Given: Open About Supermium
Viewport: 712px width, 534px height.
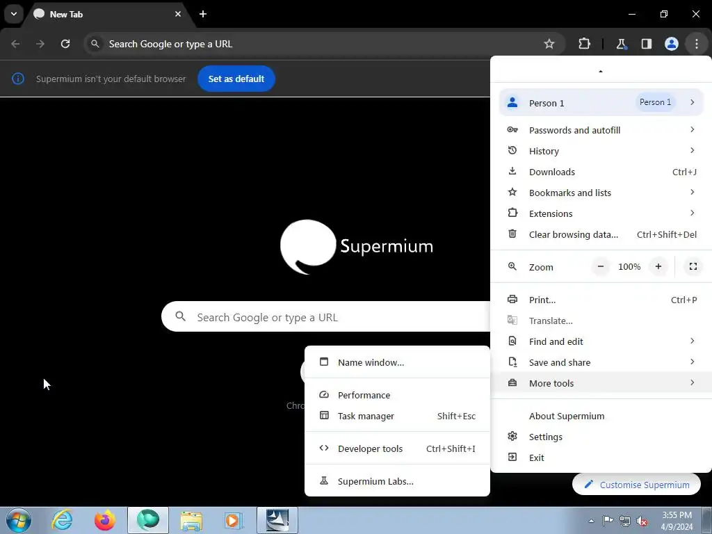Looking at the screenshot, I should coord(601,416).
